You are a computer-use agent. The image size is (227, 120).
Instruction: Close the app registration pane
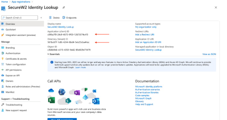(216, 7)
